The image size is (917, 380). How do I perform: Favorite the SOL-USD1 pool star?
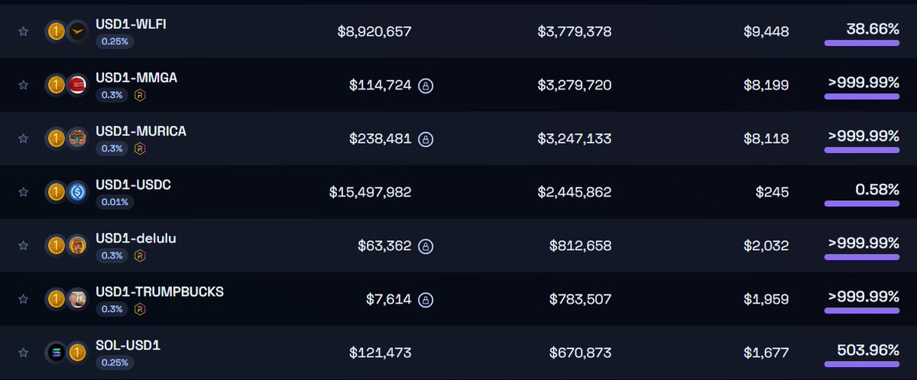click(24, 352)
